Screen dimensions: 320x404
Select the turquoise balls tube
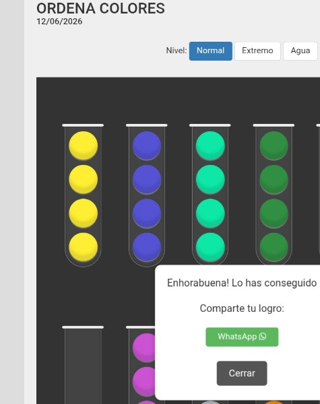point(210,195)
